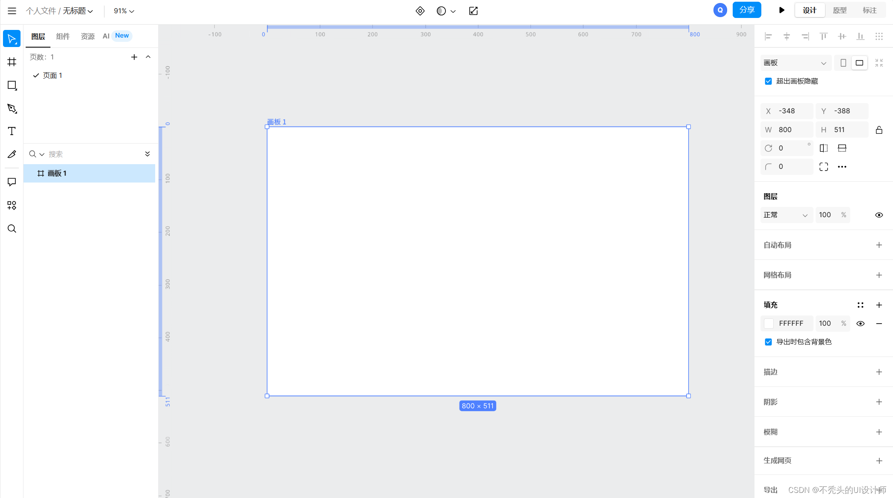
Task: Select the Frame (artboard) tool
Action: pyautogui.click(x=12, y=62)
